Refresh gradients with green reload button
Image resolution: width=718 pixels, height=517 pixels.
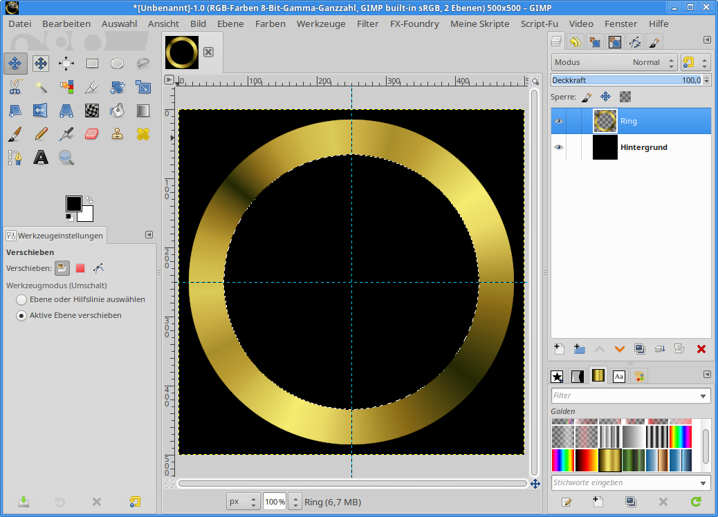click(x=696, y=502)
